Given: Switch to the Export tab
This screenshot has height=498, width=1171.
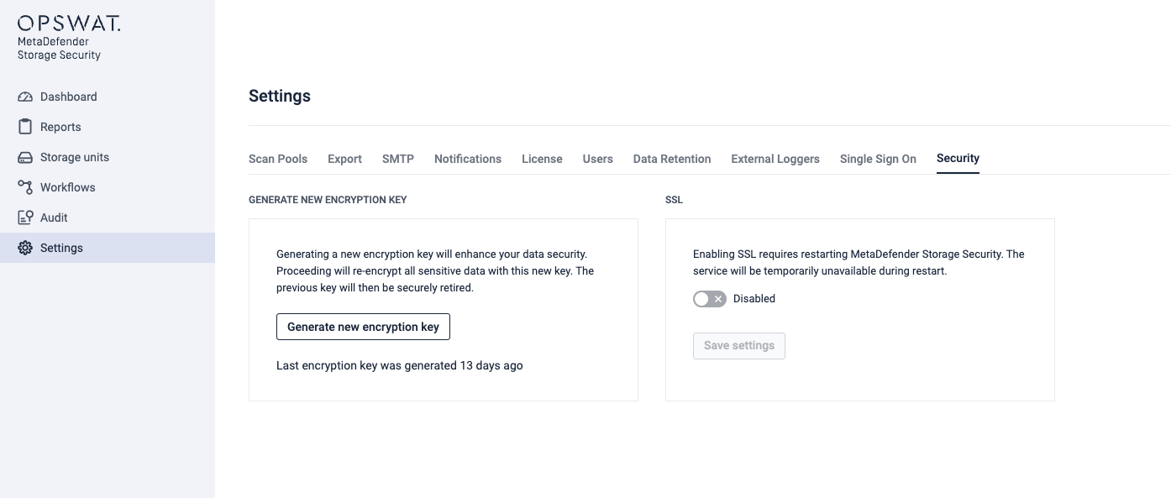Looking at the screenshot, I should click(344, 159).
